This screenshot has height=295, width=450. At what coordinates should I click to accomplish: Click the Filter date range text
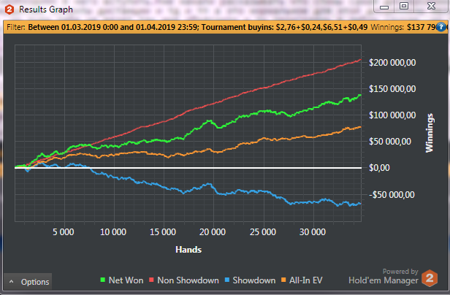pyautogui.click(x=113, y=27)
